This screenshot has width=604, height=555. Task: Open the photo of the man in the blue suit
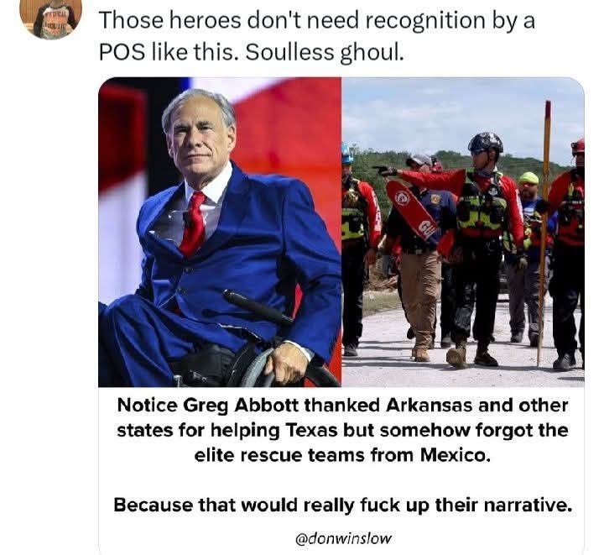pyautogui.click(x=220, y=232)
